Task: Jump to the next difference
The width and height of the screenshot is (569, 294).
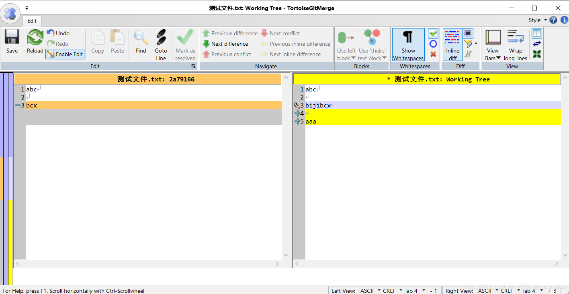Action: click(x=225, y=44)
